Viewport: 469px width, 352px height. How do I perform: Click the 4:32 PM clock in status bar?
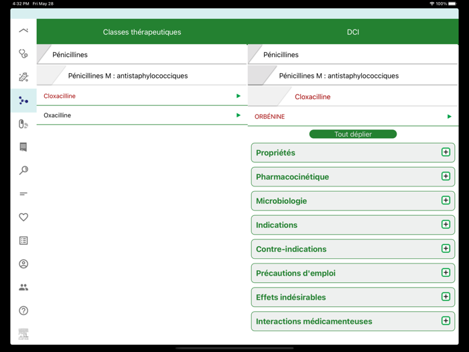21,3
